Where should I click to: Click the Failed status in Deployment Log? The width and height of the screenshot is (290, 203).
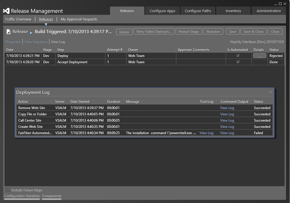coord(258,133)
